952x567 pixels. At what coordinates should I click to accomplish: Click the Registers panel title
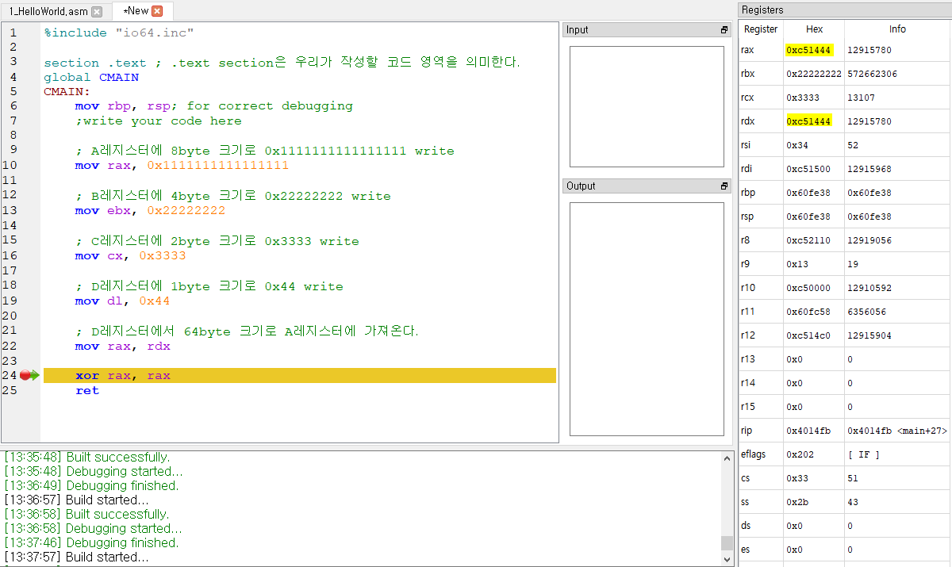(x=762, y=10)
